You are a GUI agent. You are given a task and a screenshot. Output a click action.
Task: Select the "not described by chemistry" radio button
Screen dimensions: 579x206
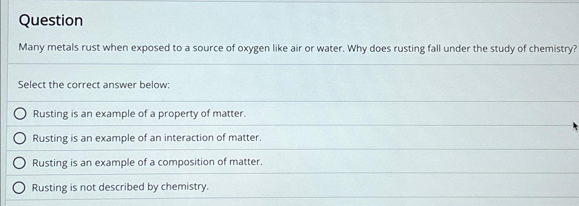tap(20, 187)
